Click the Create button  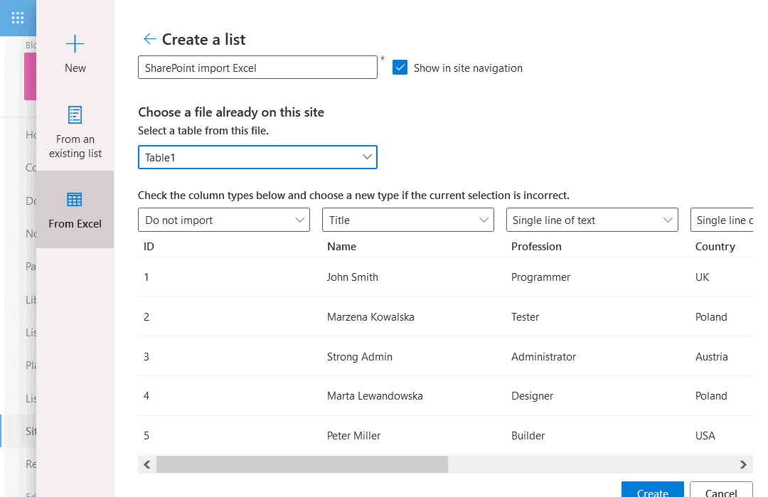(x=652, y=492)
